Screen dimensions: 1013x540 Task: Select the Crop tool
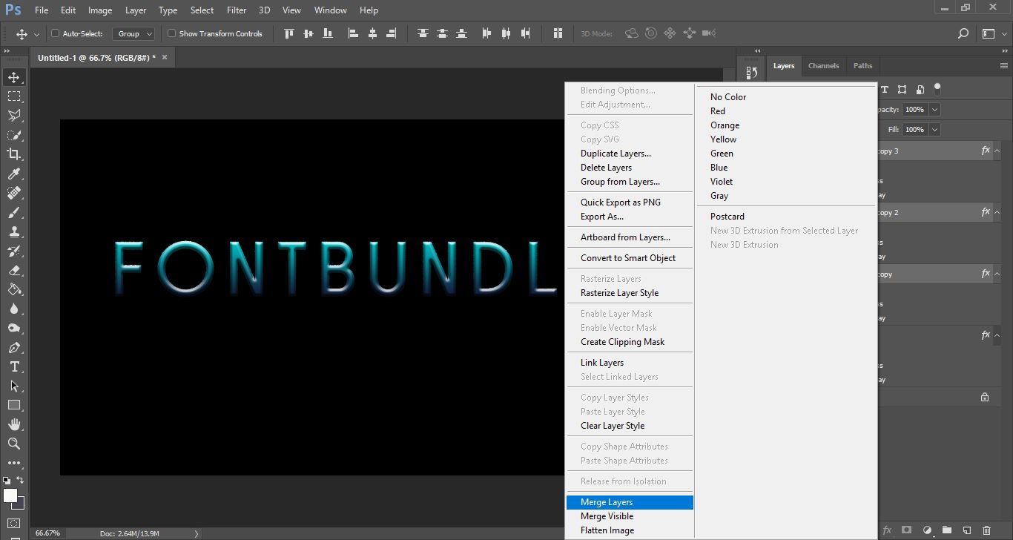point(14,154)
